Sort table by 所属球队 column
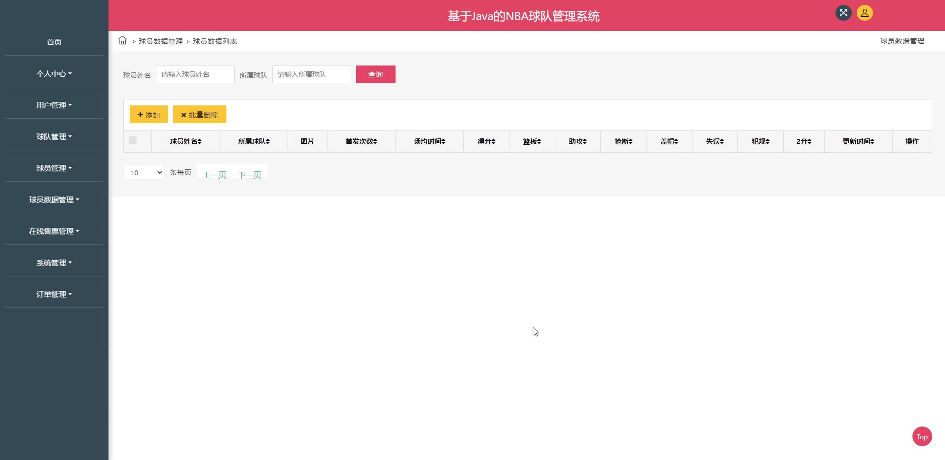This screenshot has width=945, height=460. pyautogui.click(x=254, y=141)
